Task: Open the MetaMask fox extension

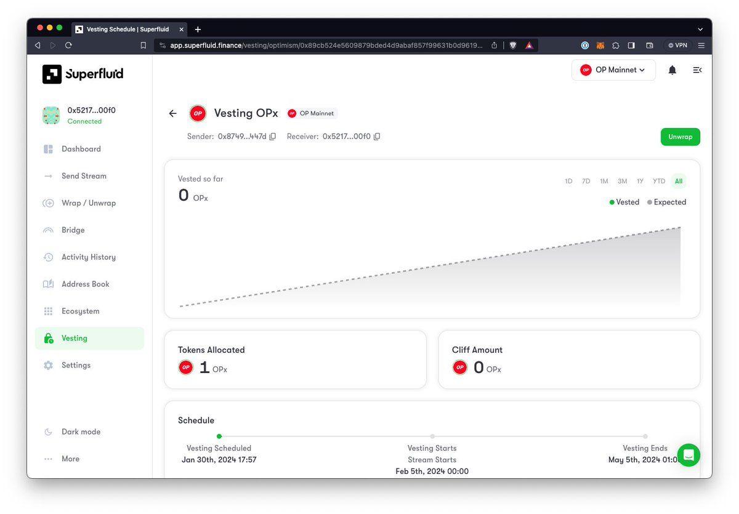Action: (x=600, y=45)
